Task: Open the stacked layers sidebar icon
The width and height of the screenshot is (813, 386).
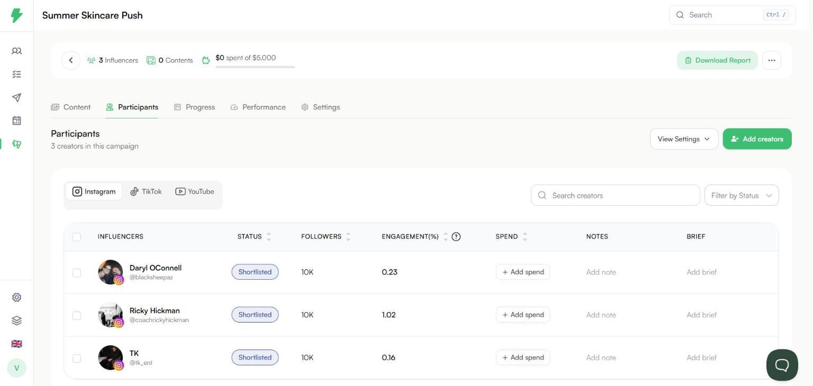Action: [16, 320]
